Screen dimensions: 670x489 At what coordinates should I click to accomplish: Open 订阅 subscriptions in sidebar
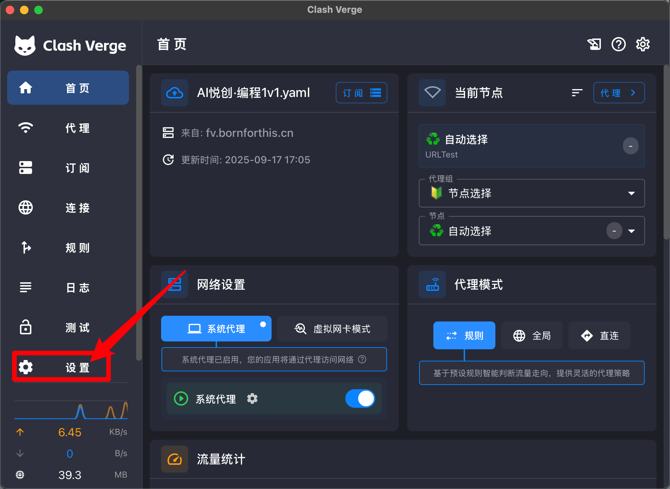pos(68,168)
